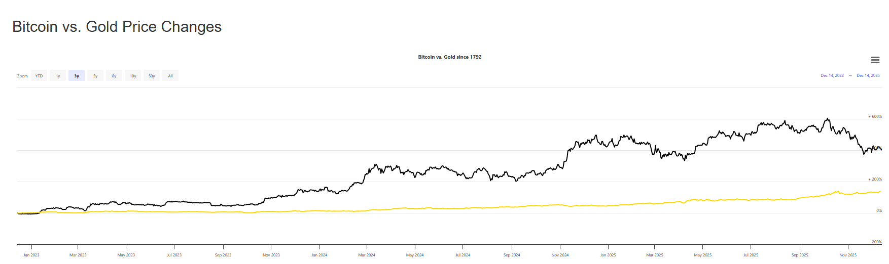Edit the Dec 14, 2022 start date

coord(832,76)
